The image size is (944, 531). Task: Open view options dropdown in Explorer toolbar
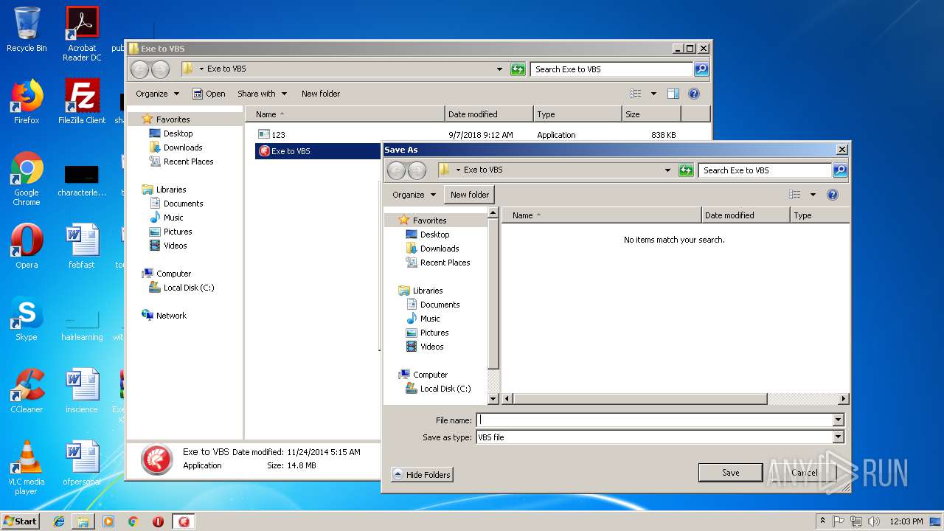[x=653, y=94]
